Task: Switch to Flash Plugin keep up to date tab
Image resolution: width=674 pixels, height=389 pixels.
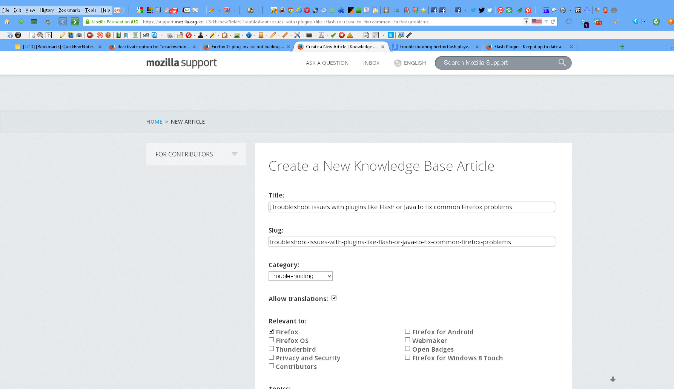Action: click(530, 47)
